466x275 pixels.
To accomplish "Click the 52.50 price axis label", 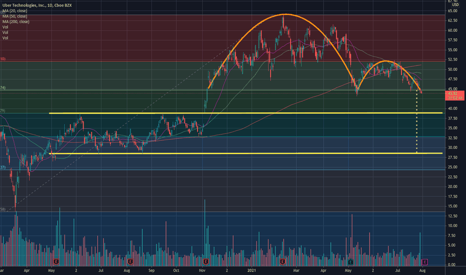I will pyautogui.click(x=452, y=59).
